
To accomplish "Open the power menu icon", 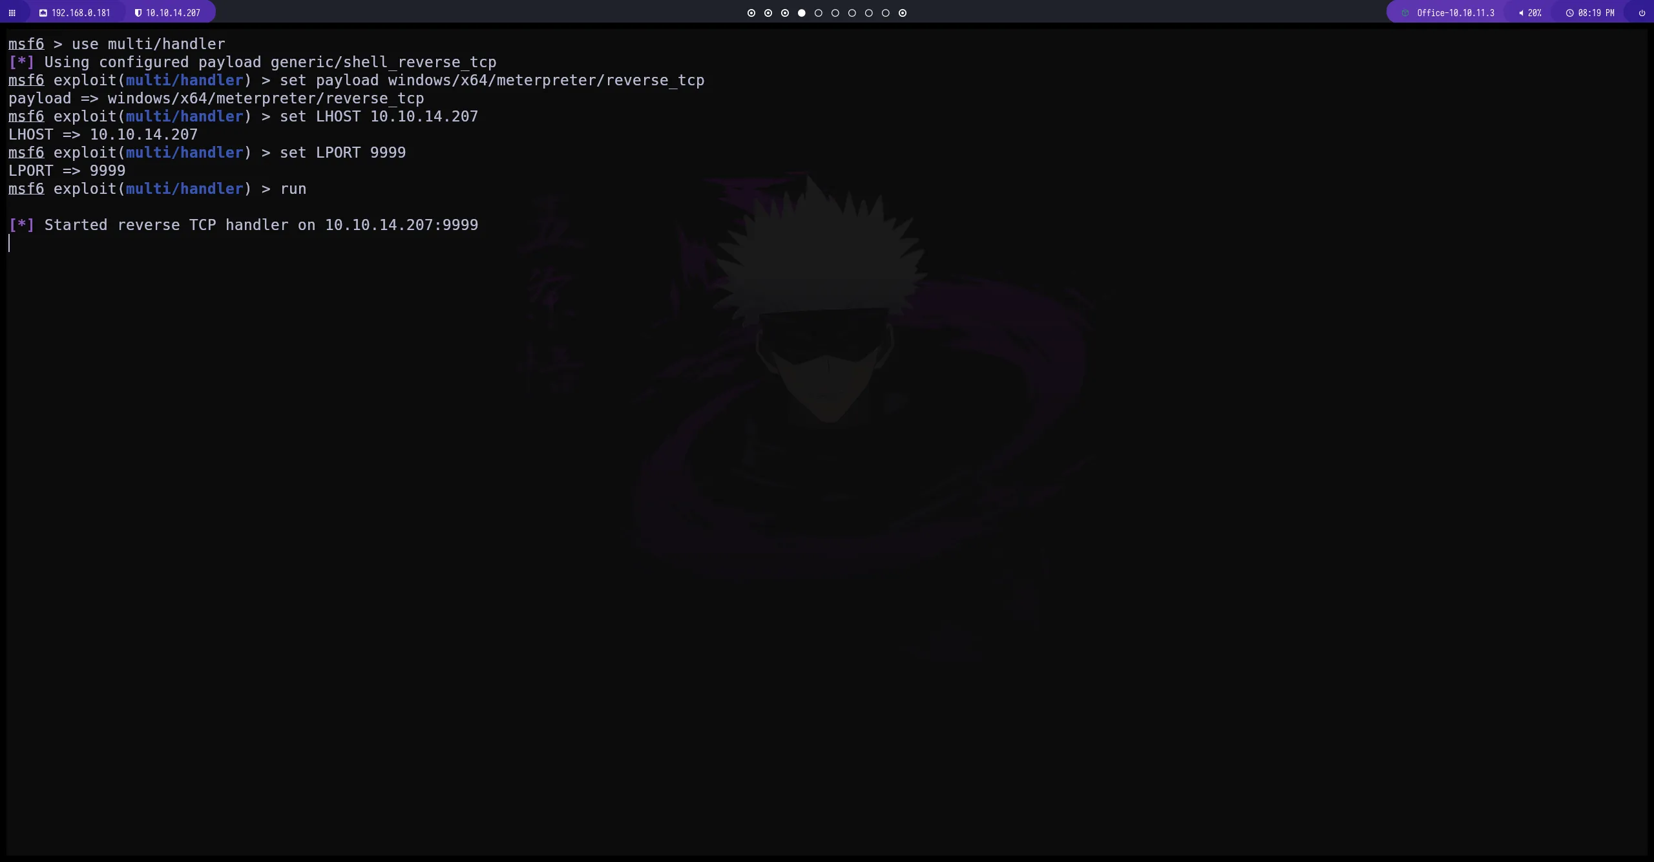I will tap(1642, 13).
